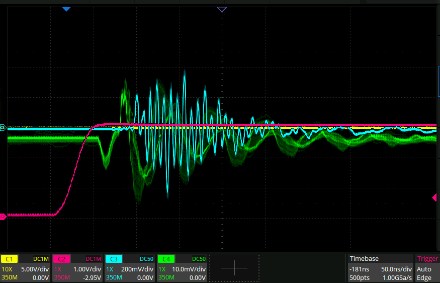Open the Timebase settings panel
The height and width of the screenshot is (283, 440).
point(365,259)
